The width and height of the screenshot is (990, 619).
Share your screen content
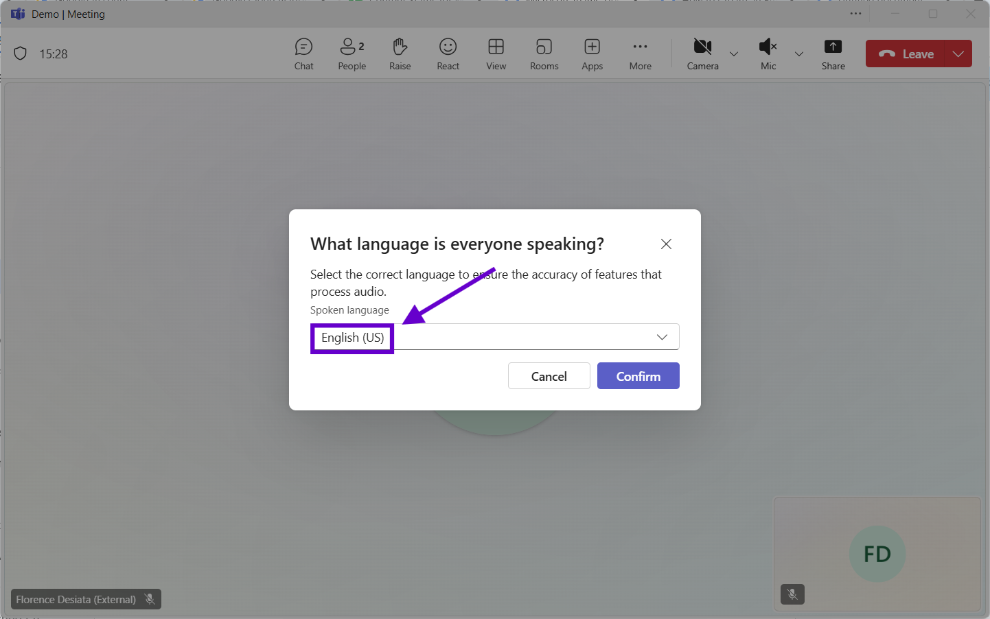tap(833, 54)
